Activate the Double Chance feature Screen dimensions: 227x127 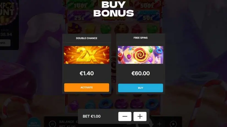click(x=87, y=87)
